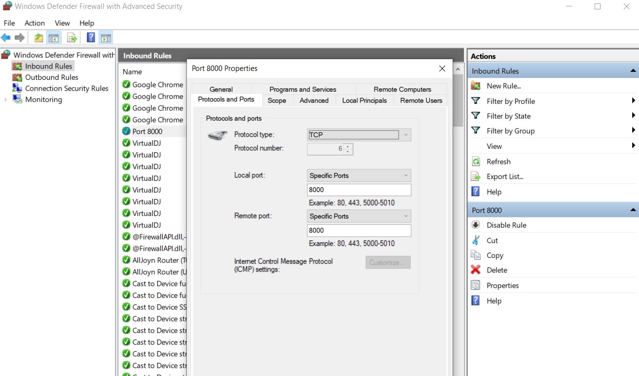Viewport: 639px width, 376px height.
Task: Open the View menu in the menu bar
Action: click(x=62, y=23)
